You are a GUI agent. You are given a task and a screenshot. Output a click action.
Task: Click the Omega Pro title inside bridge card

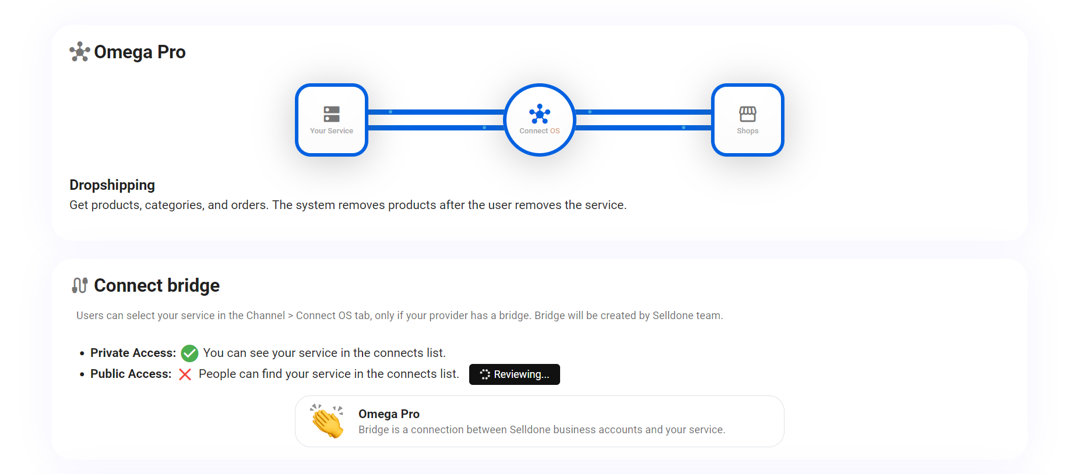389,414
